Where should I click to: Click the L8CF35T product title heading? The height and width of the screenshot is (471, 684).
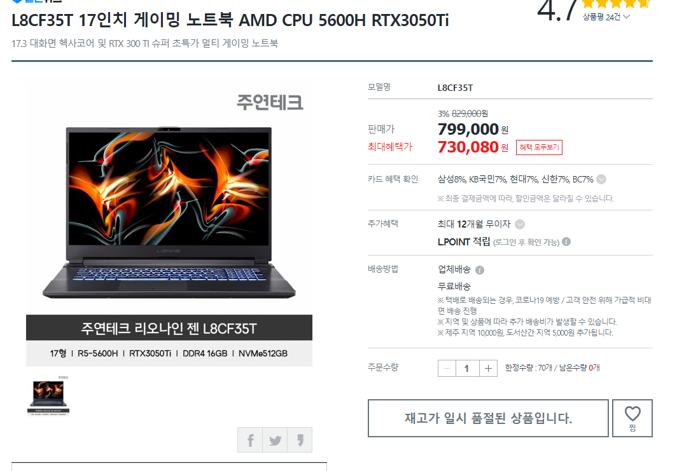230,20
